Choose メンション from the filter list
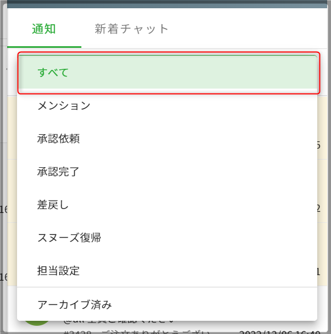The width and height of the screenshot is (331, 334). (64, 106)
